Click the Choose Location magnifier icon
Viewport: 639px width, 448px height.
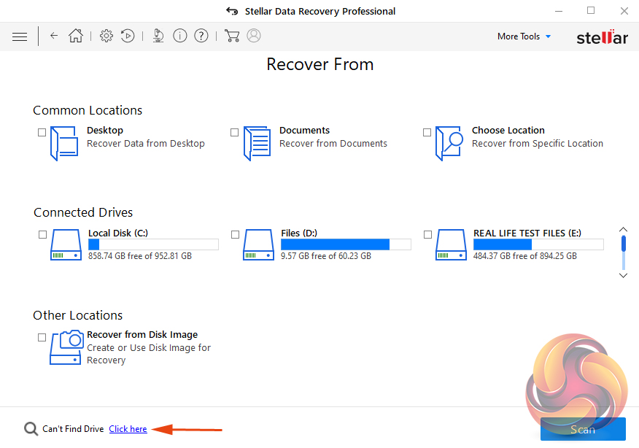click(449, 144)
